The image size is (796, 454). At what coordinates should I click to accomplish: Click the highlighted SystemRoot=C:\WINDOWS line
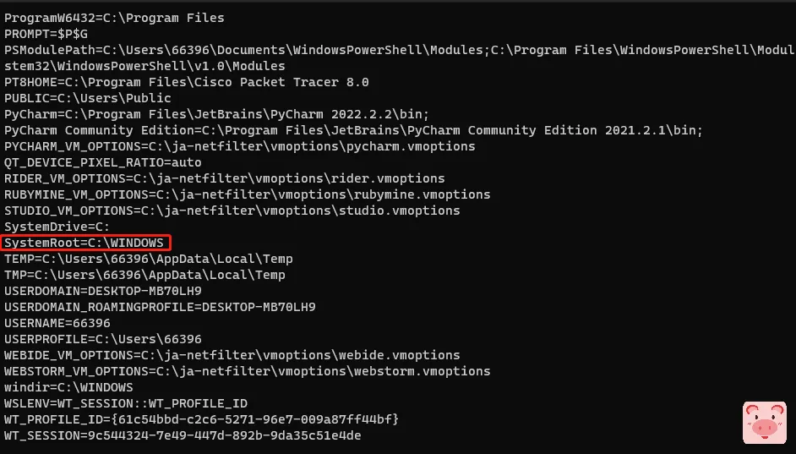pos(85,243)
